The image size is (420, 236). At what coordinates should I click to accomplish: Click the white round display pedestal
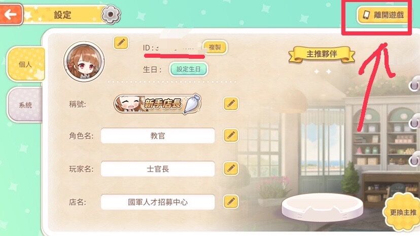pyautogui.click(x=322, y=208)
